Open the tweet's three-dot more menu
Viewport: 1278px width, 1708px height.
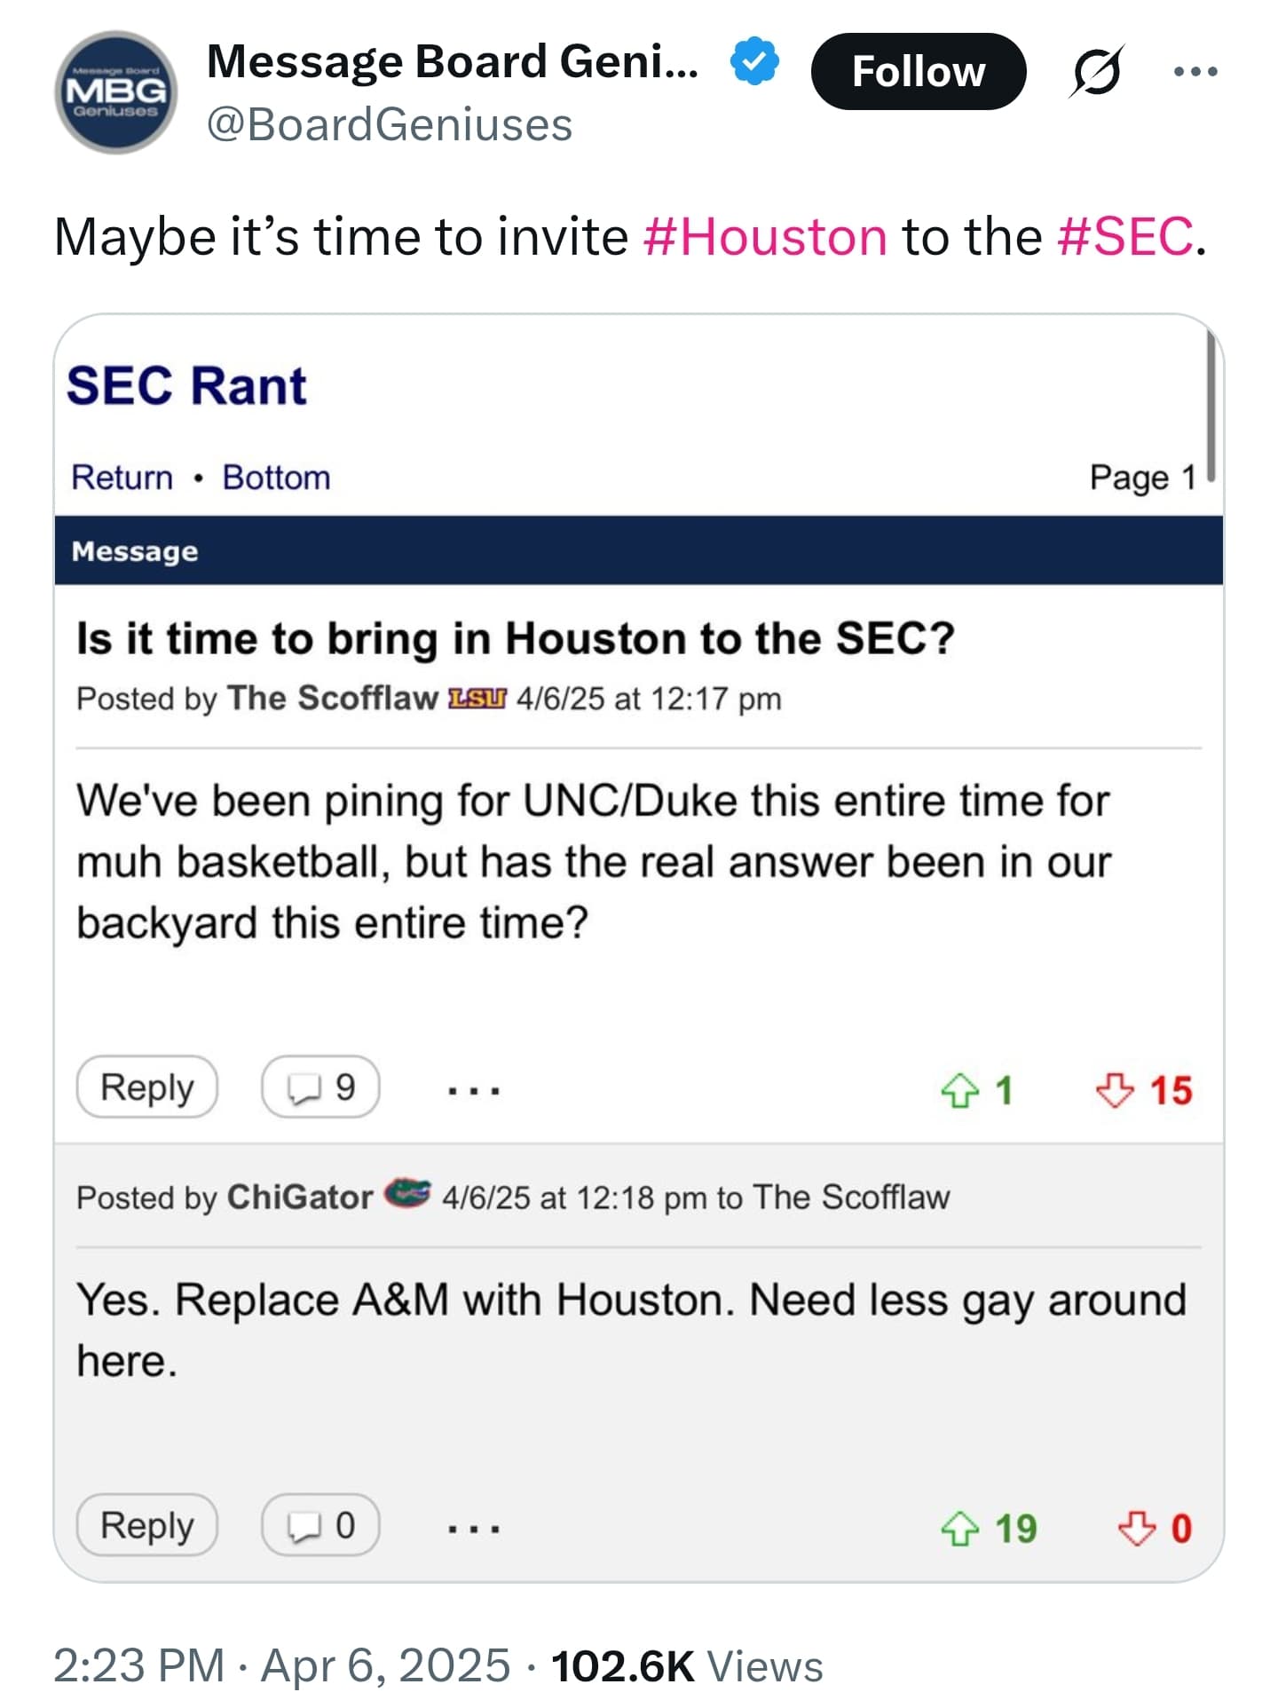(1195, 71)
